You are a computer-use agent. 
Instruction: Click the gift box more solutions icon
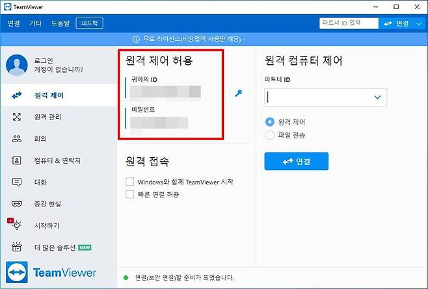(x=17, y=247)
